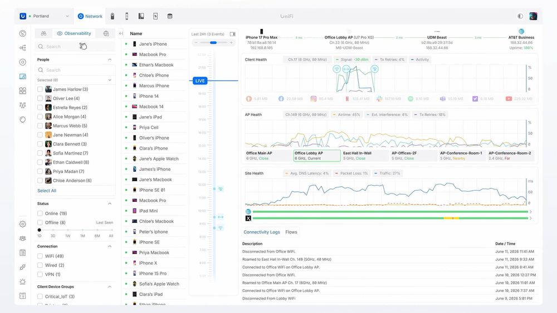This screenshot has height=313, width=557.
Task: Enable the WiFi (49) connection filter
Action: point(40,256)
